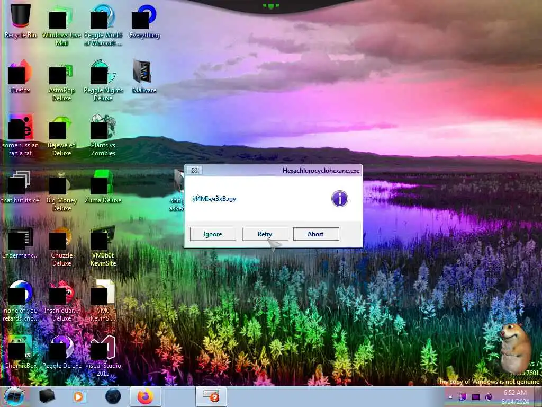Close the Hexachlorocyclohexane.exe dialog with X
Screen dimensions: 542x407
coord(195,170)
